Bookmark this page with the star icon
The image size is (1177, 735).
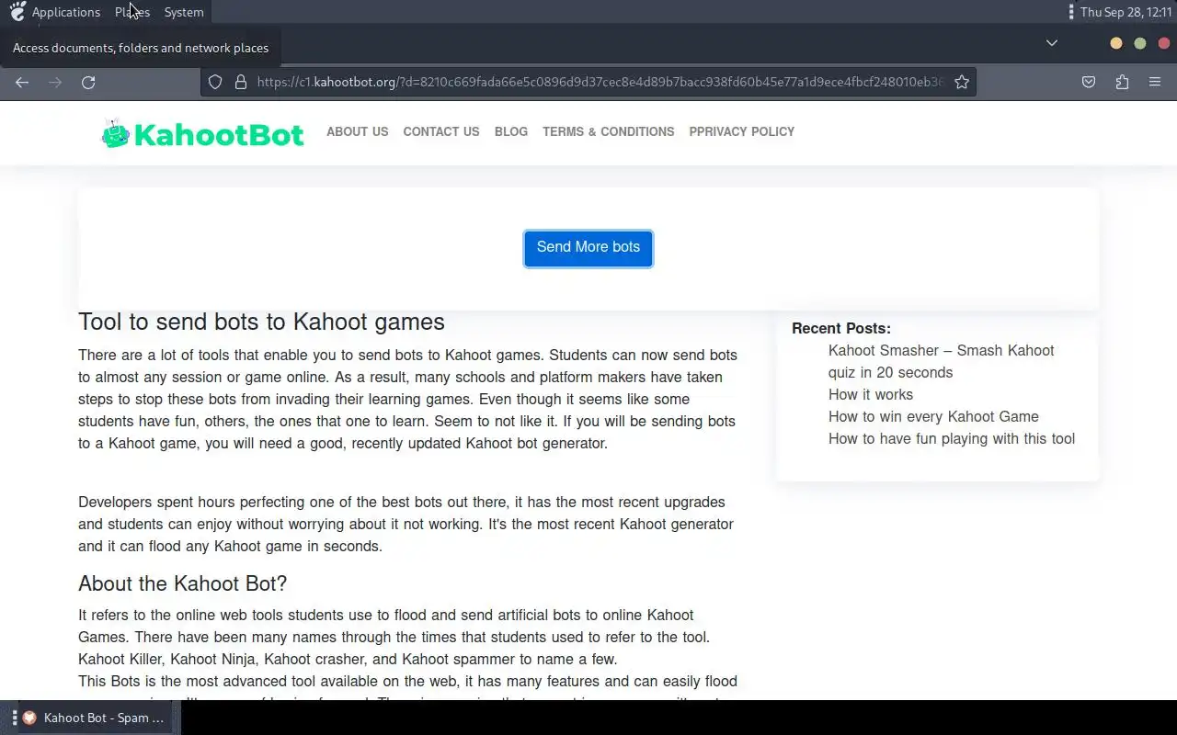[962, 82]
